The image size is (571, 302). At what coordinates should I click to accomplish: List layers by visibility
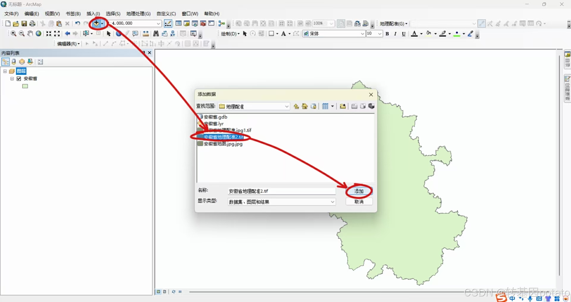click(x=22, y=62)
